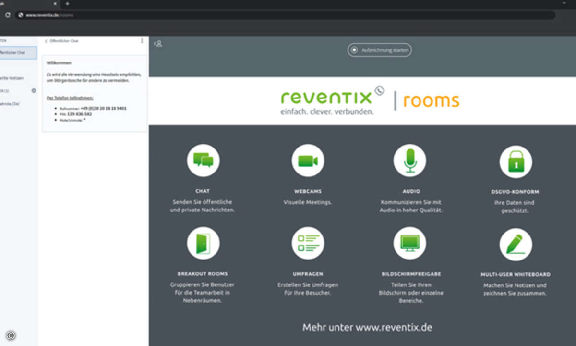Click the CHAT heading on the slide

point(203,191)
